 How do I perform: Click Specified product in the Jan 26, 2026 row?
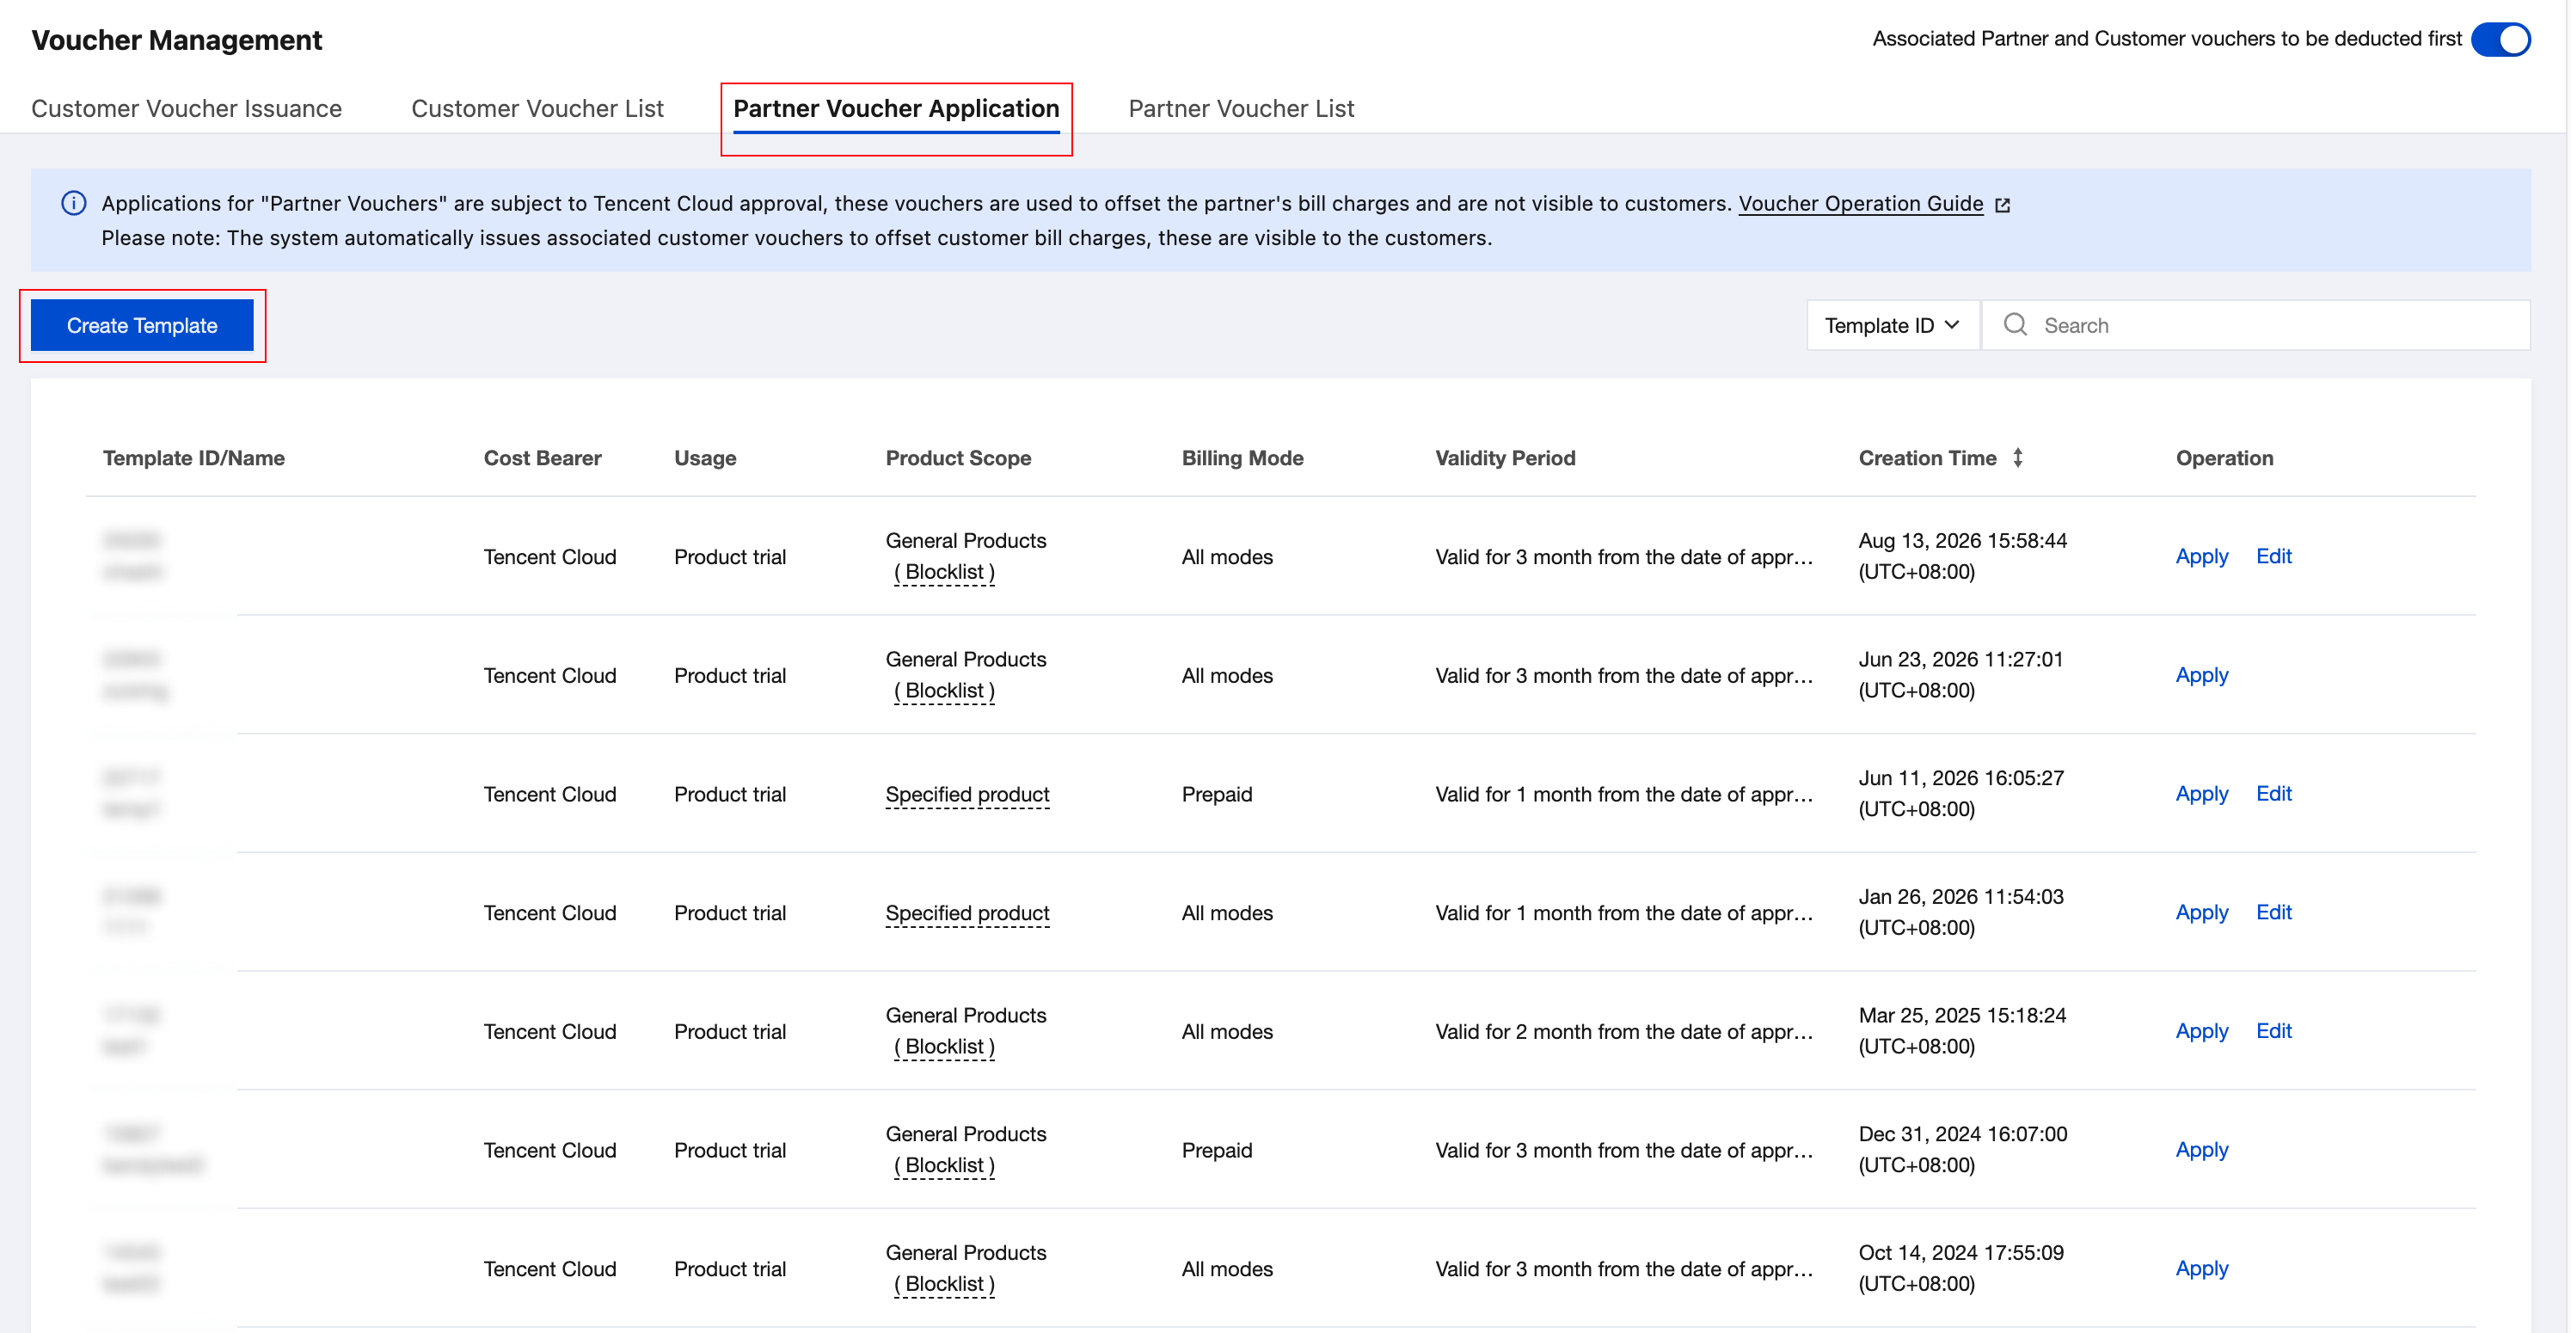(x=967, y=912)
